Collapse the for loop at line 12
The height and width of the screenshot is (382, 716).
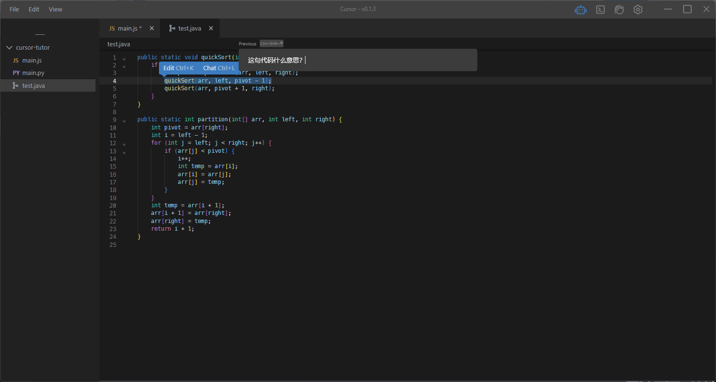(x=124, y=144)
